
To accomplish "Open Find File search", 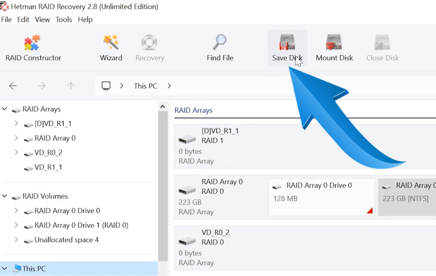I will point(220,48).
